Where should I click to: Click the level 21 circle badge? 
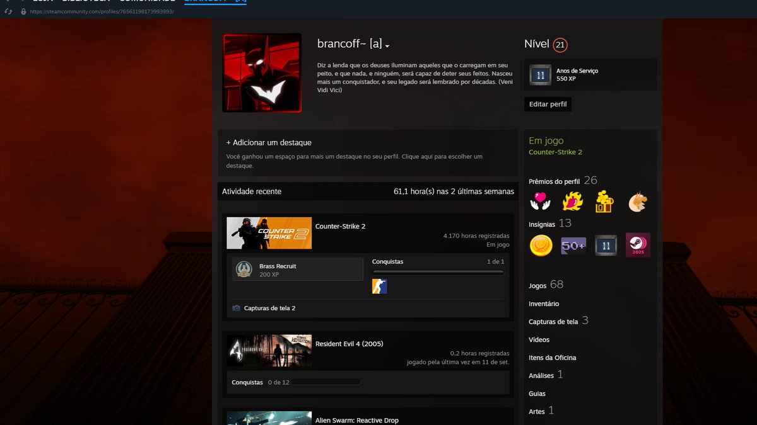pyautogui.click(x=560, y=45)
